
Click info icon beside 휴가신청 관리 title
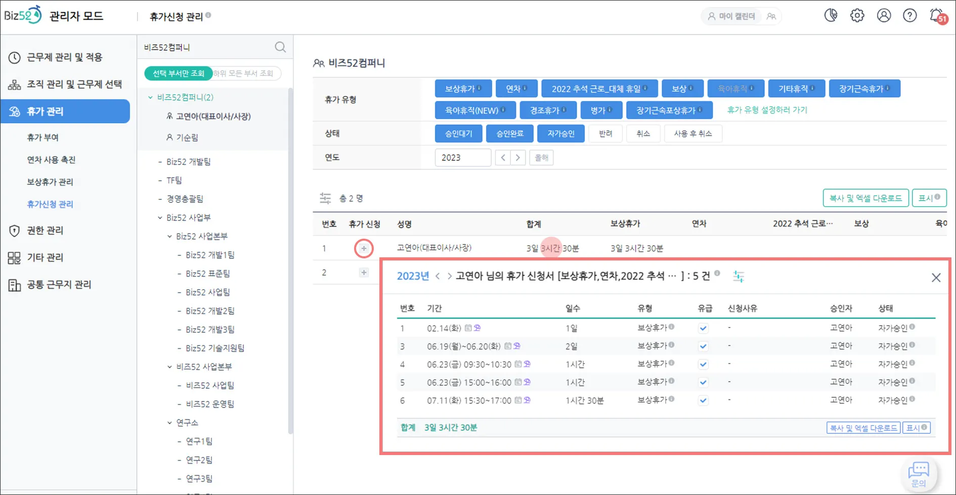(208, 15)
